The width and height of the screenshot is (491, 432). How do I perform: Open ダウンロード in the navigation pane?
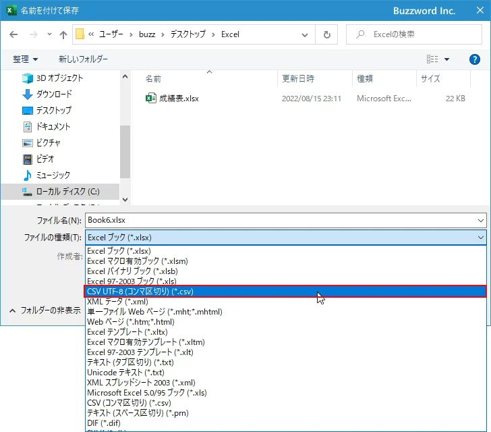(54, 94)
